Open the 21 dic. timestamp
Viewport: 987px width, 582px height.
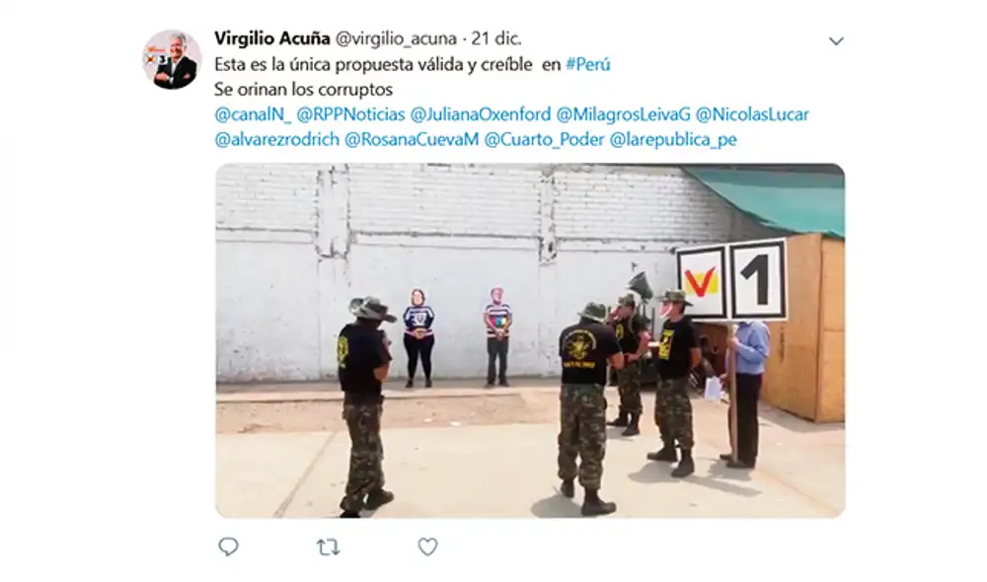tap(496, 38)
